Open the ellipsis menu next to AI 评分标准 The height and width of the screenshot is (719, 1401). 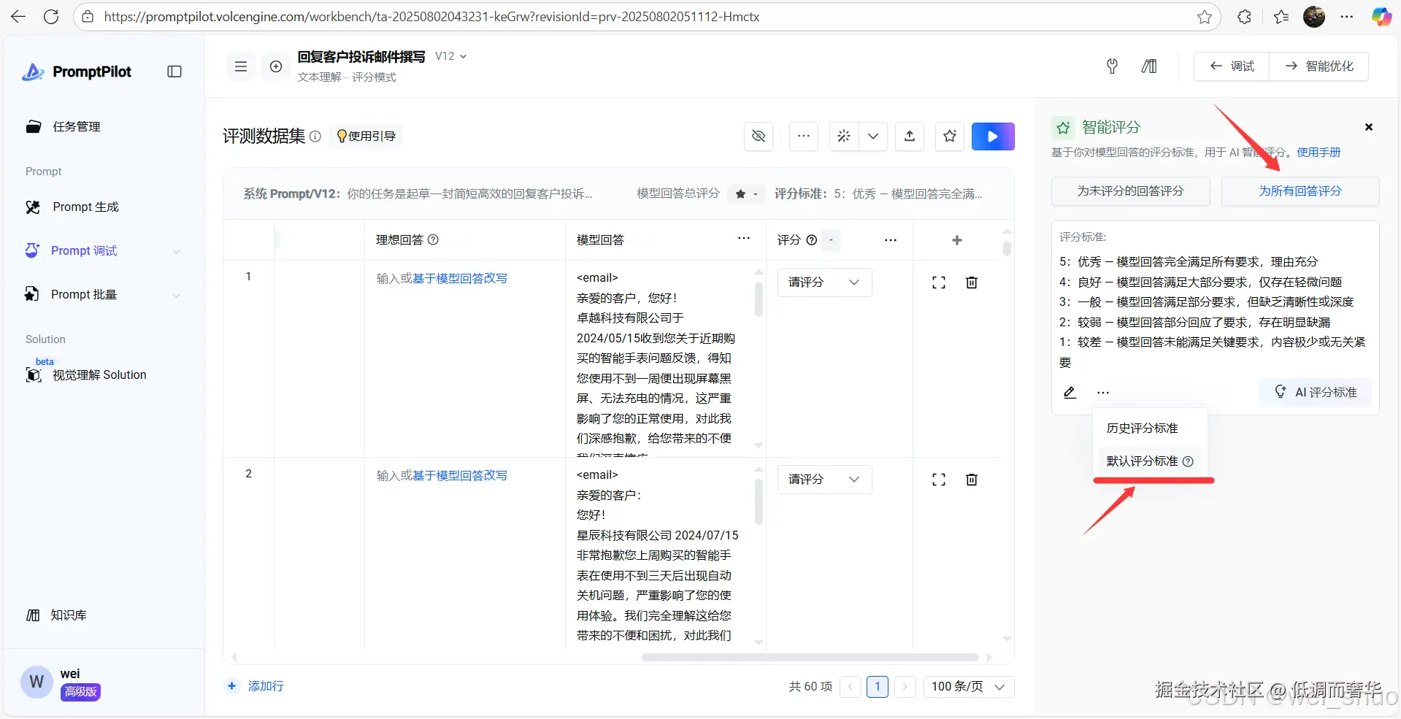(x=1102, y=392)
